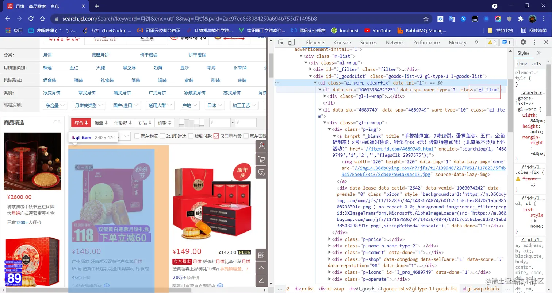
Task: Click the minimum price input field
Action: [220, 123]
